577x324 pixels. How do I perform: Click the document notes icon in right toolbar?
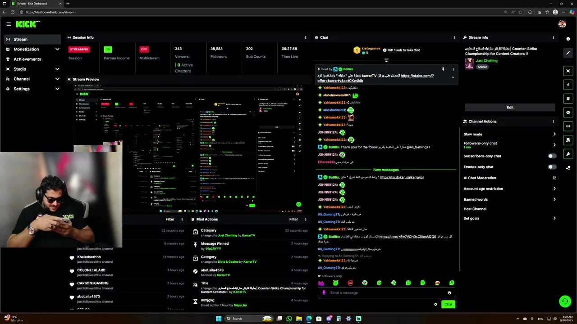(x=568, y=99)
